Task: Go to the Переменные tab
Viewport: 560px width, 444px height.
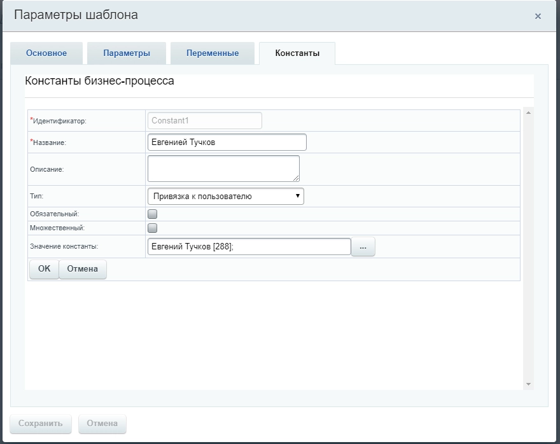Action: point(213,53)
